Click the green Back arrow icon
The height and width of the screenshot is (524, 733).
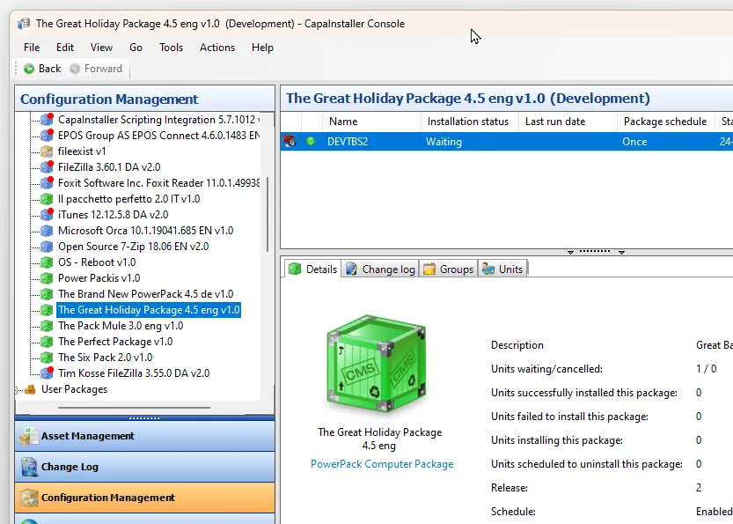point(29,69)
